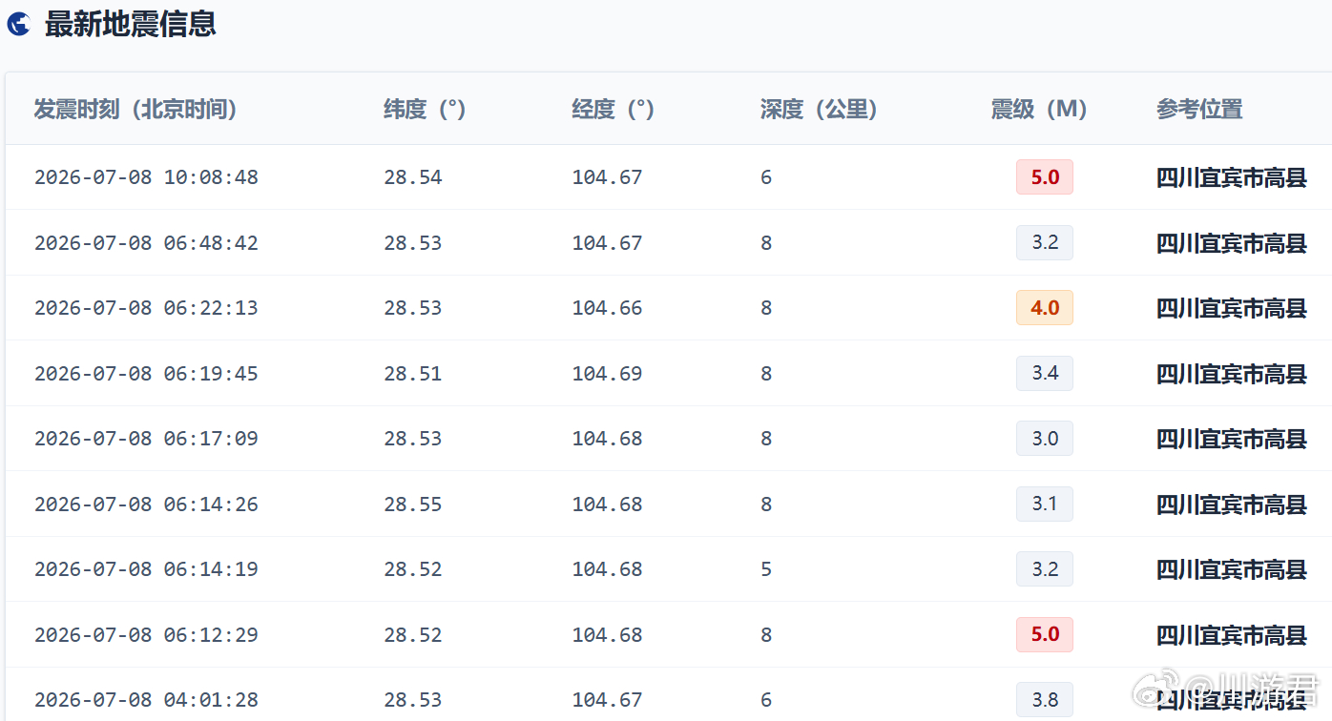
Task: Click the 3.1 magnitude badge
Action: [x=1045, y=505]
